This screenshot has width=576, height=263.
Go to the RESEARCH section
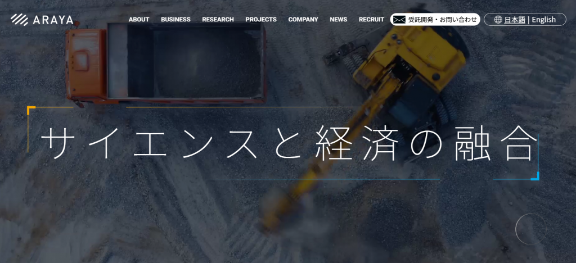(x=218, y=20)
